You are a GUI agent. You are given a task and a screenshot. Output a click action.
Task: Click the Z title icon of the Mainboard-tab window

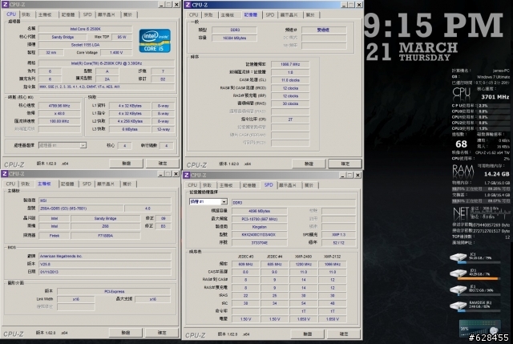point(5,173)
